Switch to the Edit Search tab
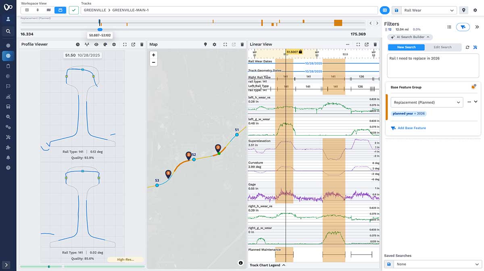Viewport: 484px width, 271px height. pos(442,47)
